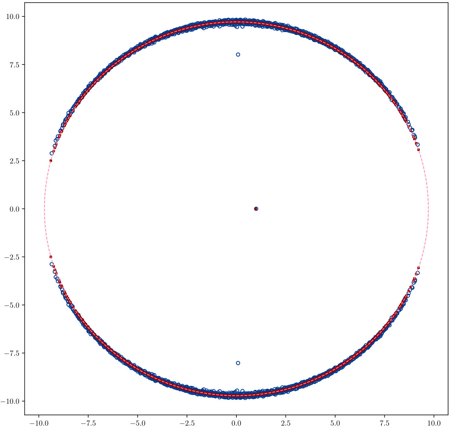Click the x-axis tick label −10.0

[38, 423]
